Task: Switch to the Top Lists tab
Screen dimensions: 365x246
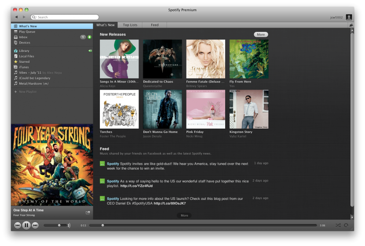Action: coord(130,25)
